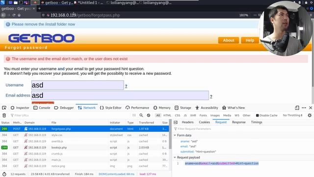
Task: Filter requests by Media
Action: point(227,116)
